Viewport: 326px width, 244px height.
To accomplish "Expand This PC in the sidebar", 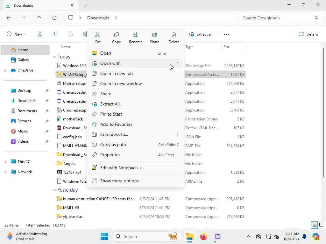I will pos(5,162).
